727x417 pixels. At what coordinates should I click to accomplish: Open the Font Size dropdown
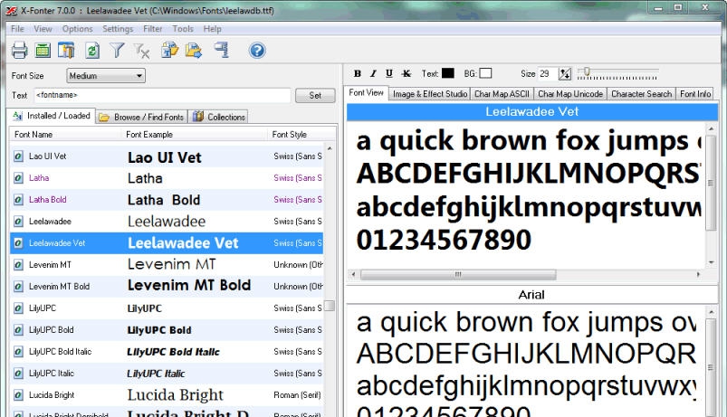tap(106, 76)
